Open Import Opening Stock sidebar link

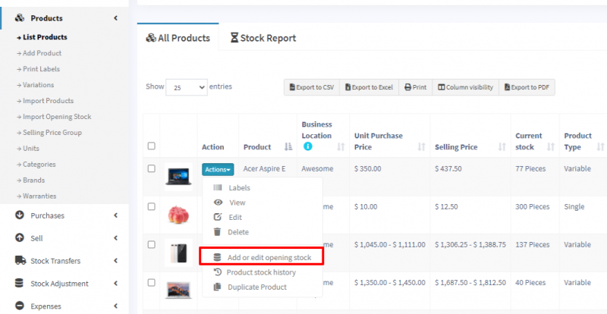(x=57, y=117)
